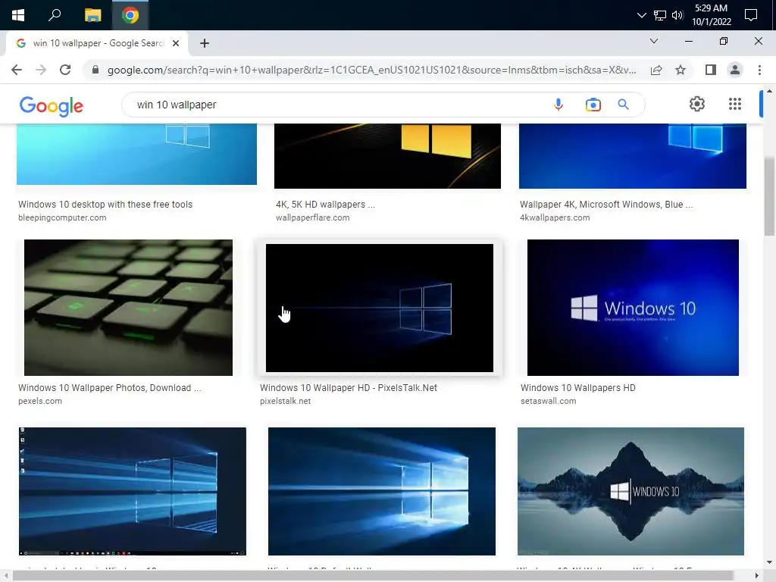This screenshot has height=582, width=776.
Task: Open the clock showing 5:29 AM
Action: (x=711, y=15)
